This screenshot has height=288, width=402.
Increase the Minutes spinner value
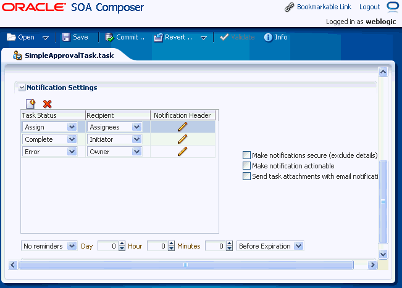[230, 244]
